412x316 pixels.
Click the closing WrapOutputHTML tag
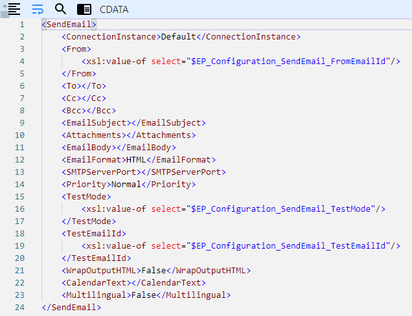(209, 271)
